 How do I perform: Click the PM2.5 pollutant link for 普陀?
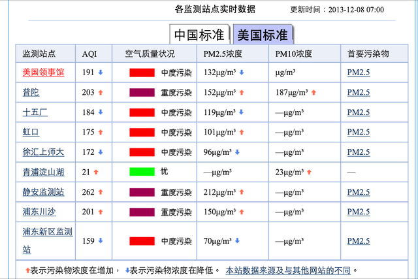click(359, 92)
